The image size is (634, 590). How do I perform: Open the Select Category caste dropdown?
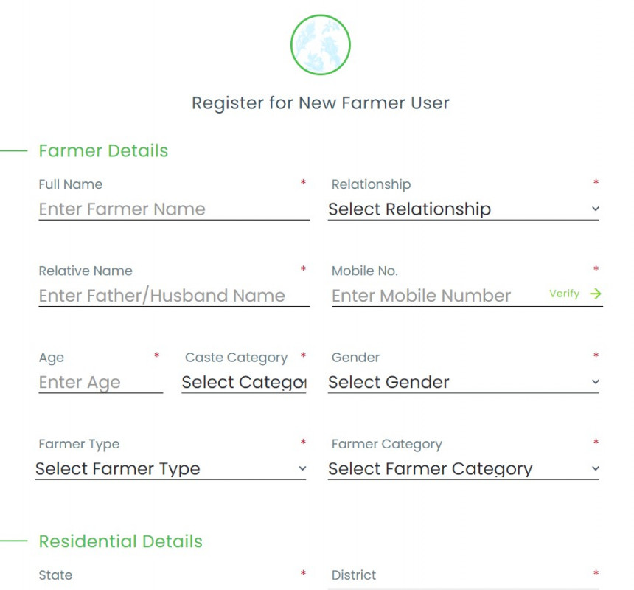(x=243, y=382)
